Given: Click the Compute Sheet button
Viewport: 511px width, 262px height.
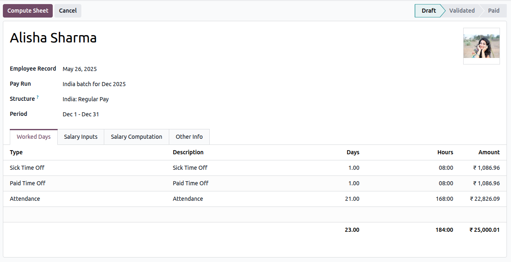Looking at the screenshot, I should click(28, 11).
